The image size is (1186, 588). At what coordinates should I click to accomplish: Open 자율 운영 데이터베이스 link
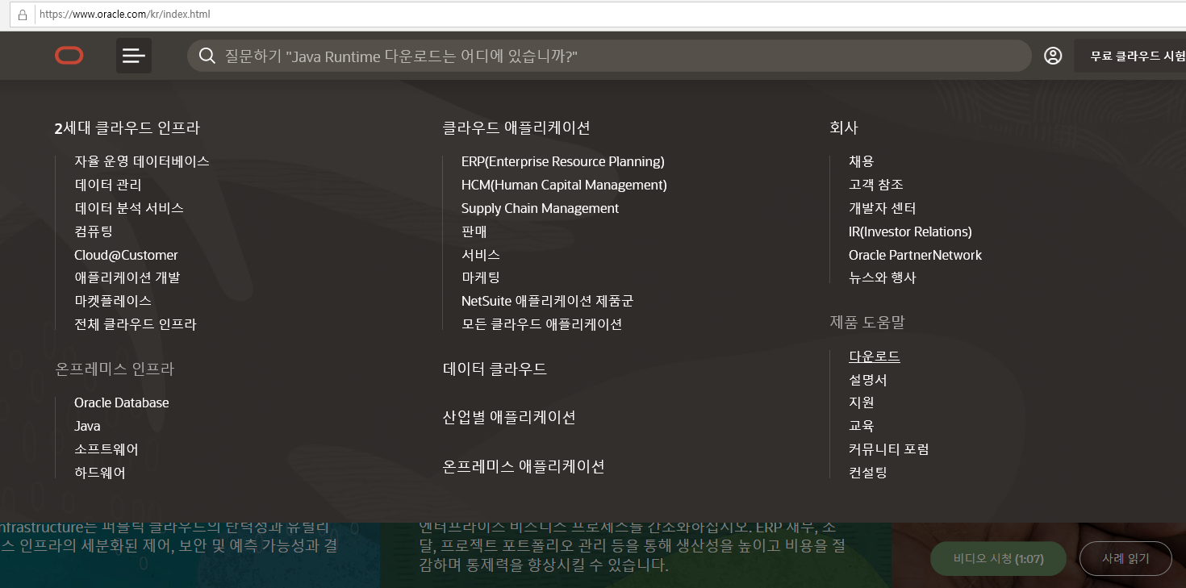142,161
